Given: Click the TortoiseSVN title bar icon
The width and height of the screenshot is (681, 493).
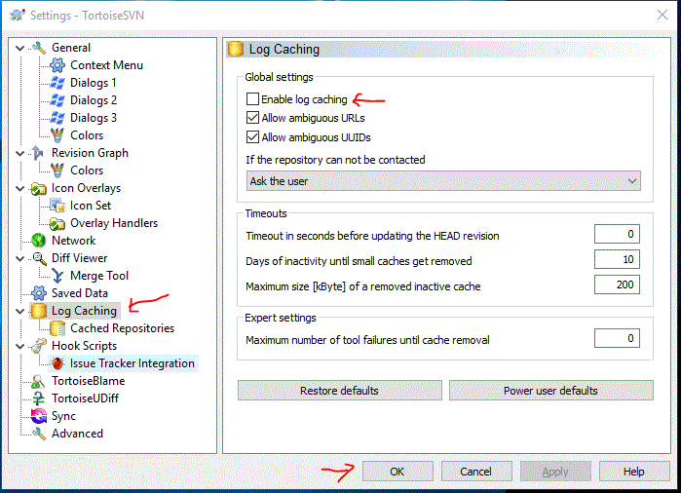Looking at the screenshot, I should pos(18,16).
